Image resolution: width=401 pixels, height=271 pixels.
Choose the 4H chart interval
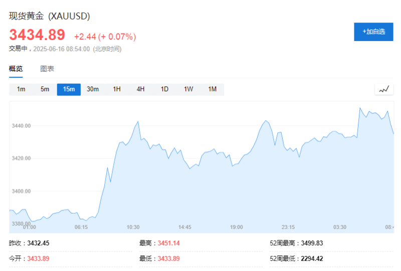[x=140, y=90]
